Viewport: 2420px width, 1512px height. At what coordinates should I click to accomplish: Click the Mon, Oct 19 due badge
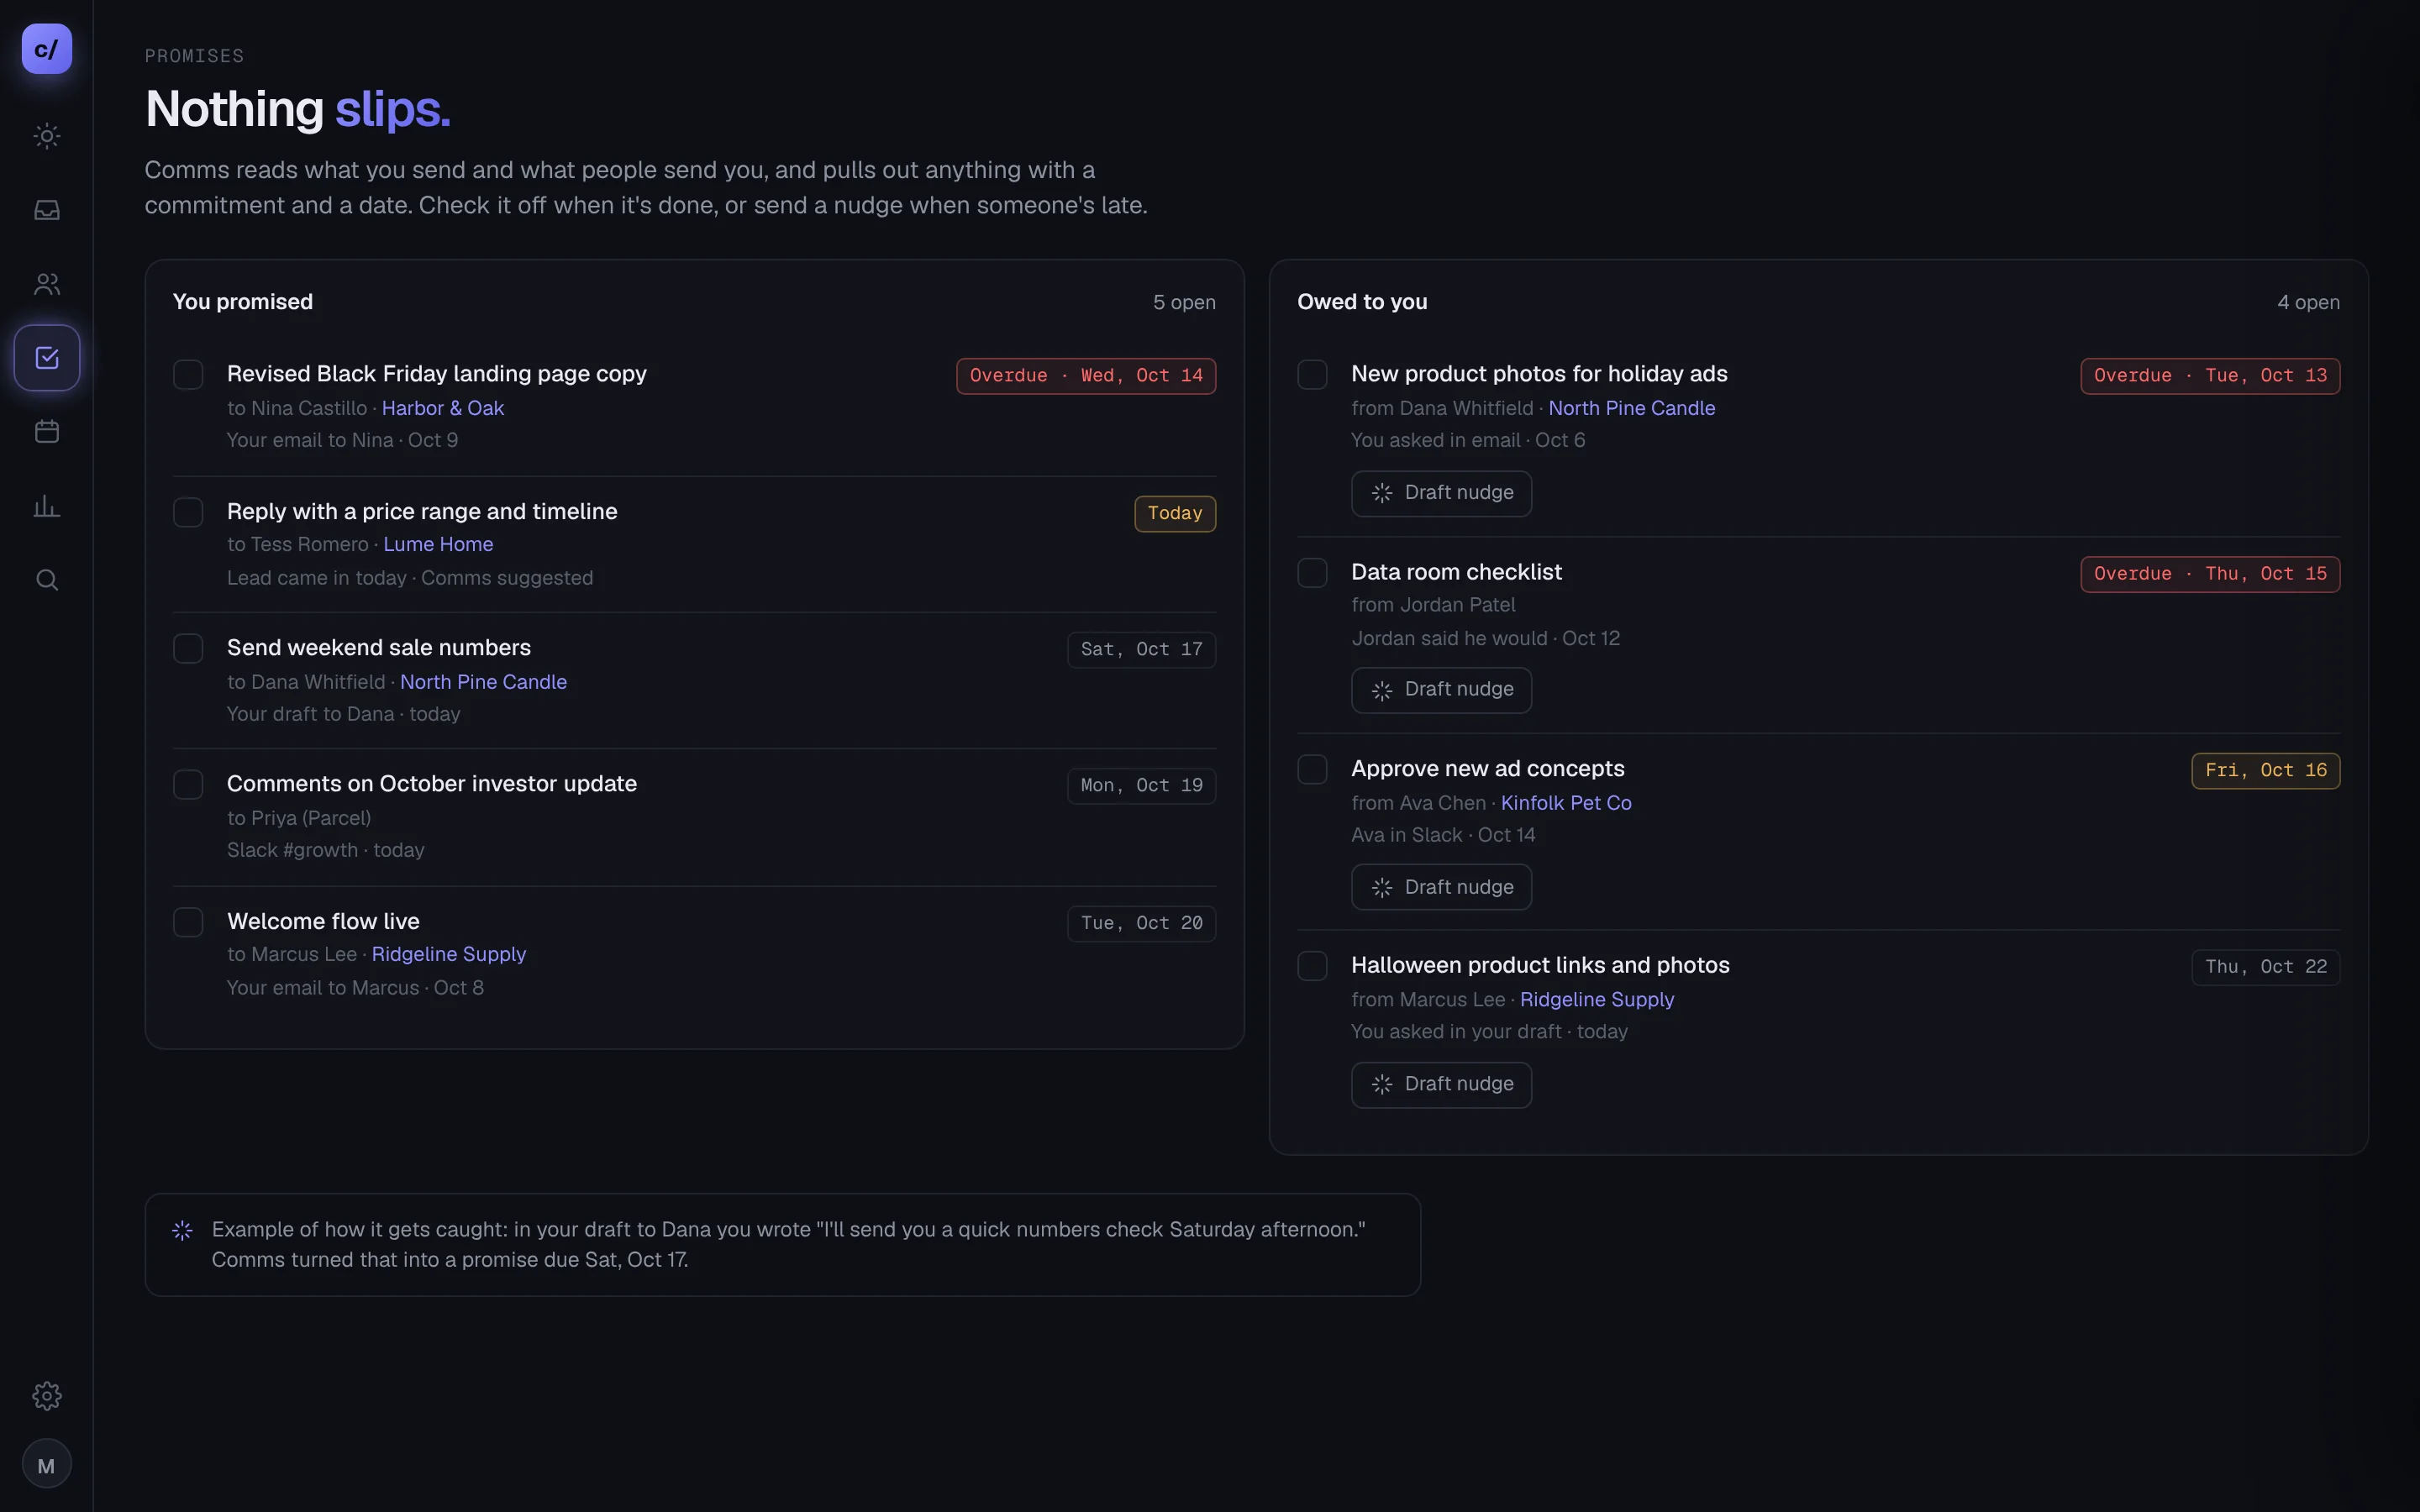pos(1141,786)
